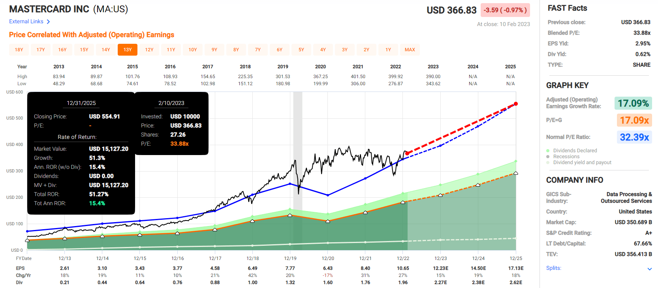Show the 6Y chart period

click(280, 50)
